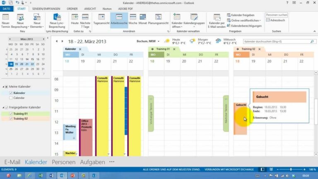Screen dimensions: 318x179
Task: Toggle Calendar checkbox
Action: (x=11, y=98)
